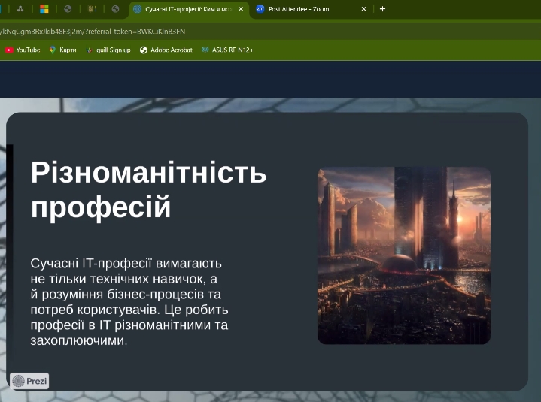Open the Adobe Acrobat bookmark

click(166, 50)
